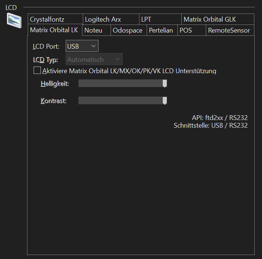The width and height of the screenshot is (262, 259).
Task: Open the Noteu tab
Action: pos(93,30)
